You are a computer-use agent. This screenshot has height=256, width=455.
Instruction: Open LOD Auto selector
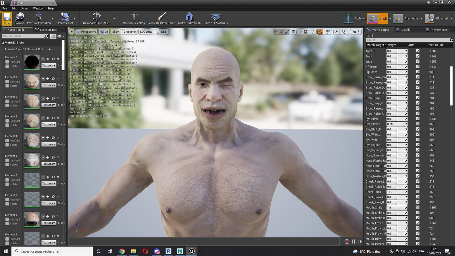[146, 32]
